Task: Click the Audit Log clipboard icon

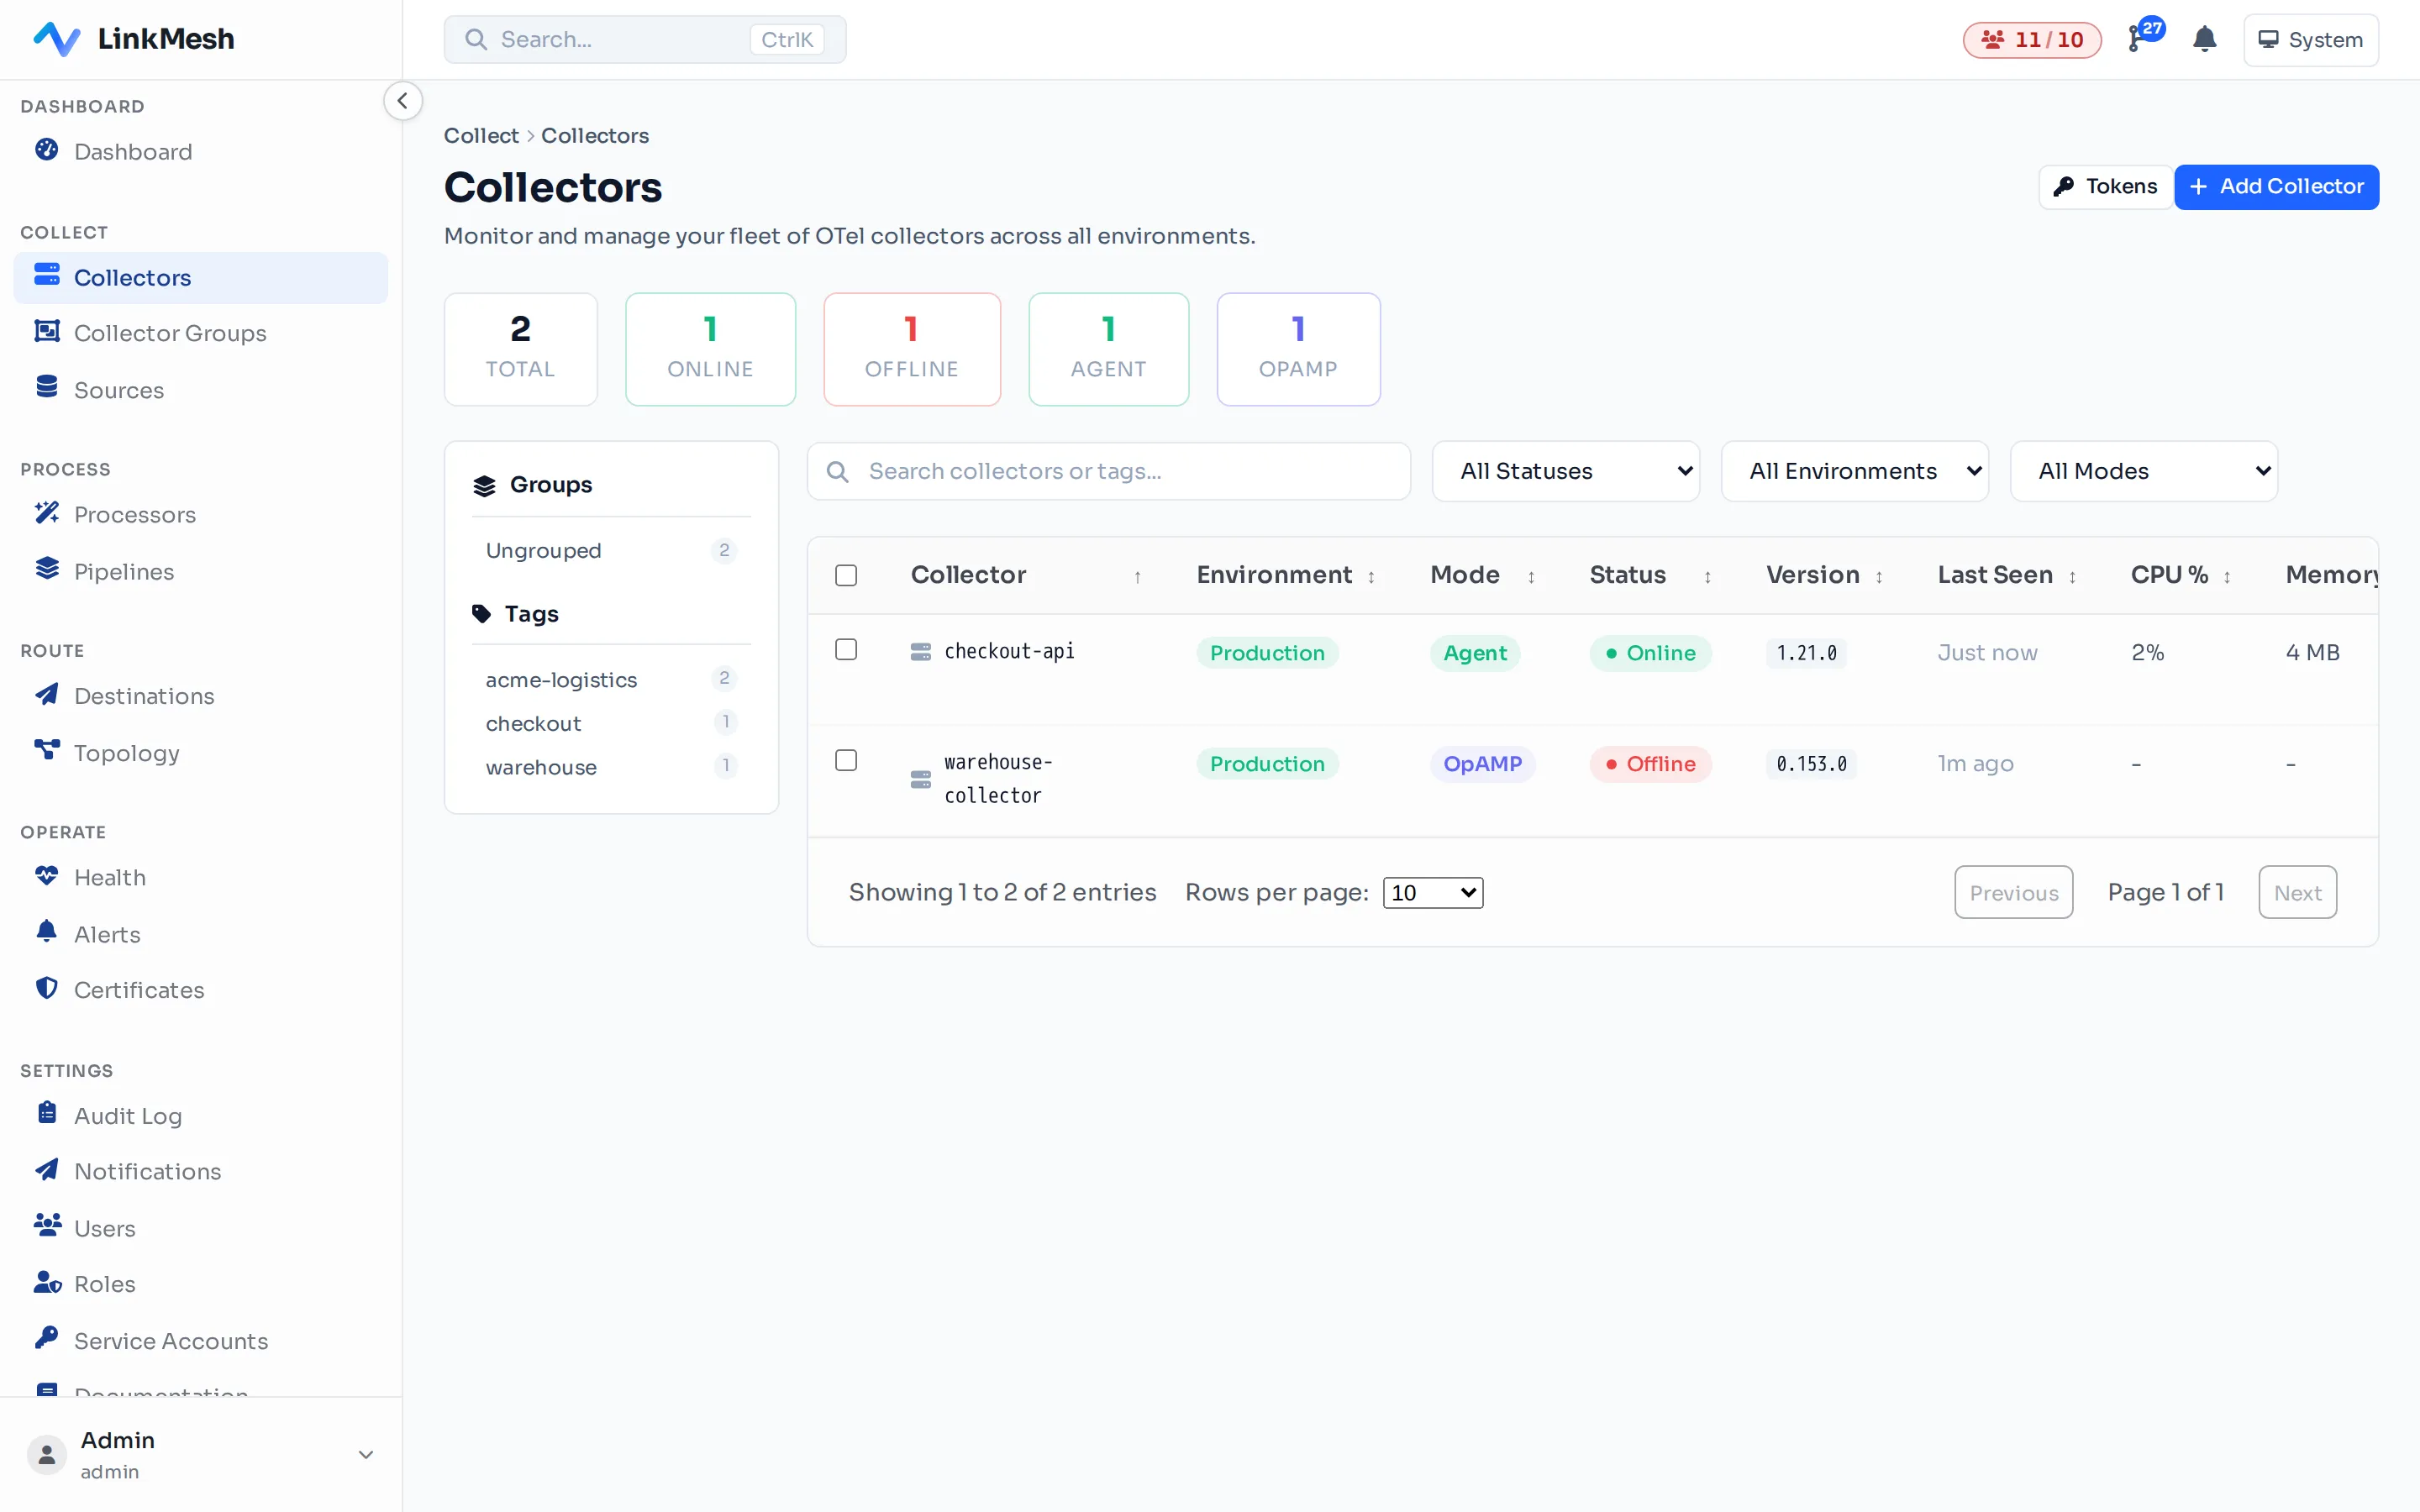Action: [46, 1114]
